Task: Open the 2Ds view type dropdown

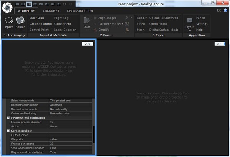Action: (x=87, y=44)
